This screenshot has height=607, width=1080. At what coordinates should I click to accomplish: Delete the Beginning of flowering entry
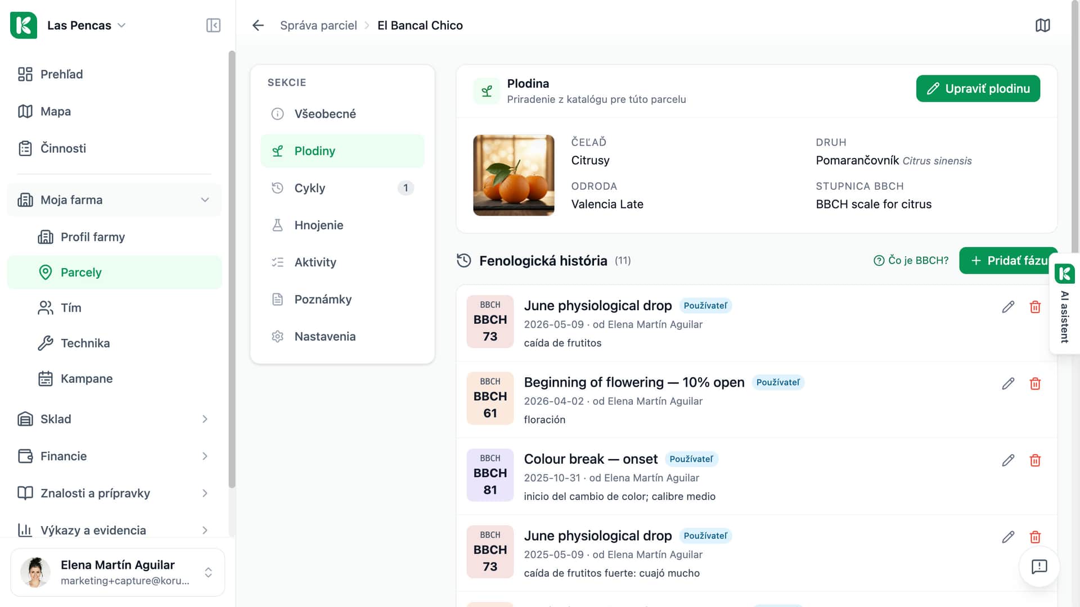1035,384
